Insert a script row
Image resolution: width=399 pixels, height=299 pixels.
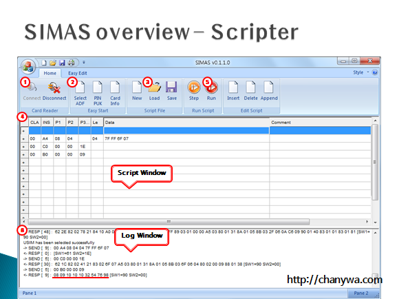coord(233,91)
